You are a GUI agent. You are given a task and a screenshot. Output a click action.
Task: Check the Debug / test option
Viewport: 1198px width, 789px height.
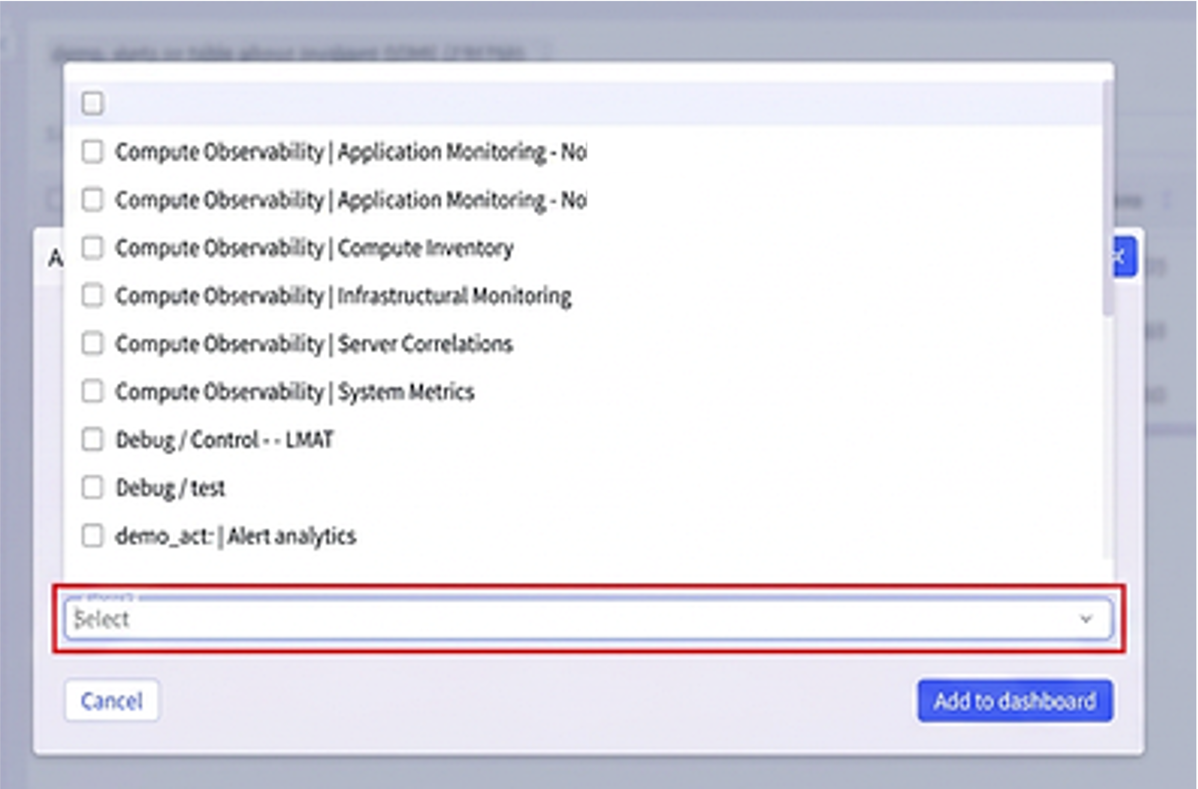click(93, 487)
